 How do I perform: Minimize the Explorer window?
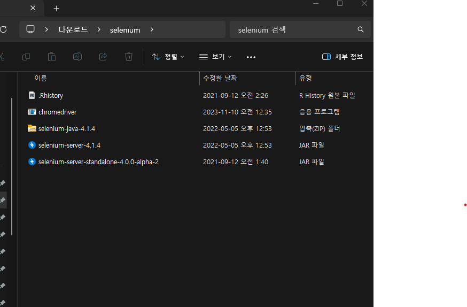click(x=316, y=4)
